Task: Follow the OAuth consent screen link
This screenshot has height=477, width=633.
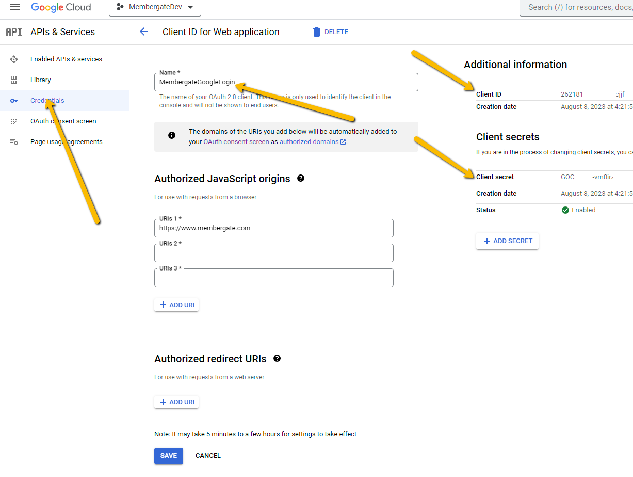Action: [236, 142]
